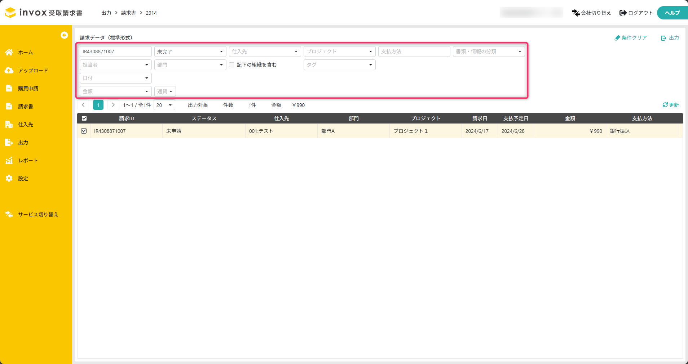Viewport: 688px width, 364px height.
Task: Click the 支払方法 input field
Action: click(414, 51)
